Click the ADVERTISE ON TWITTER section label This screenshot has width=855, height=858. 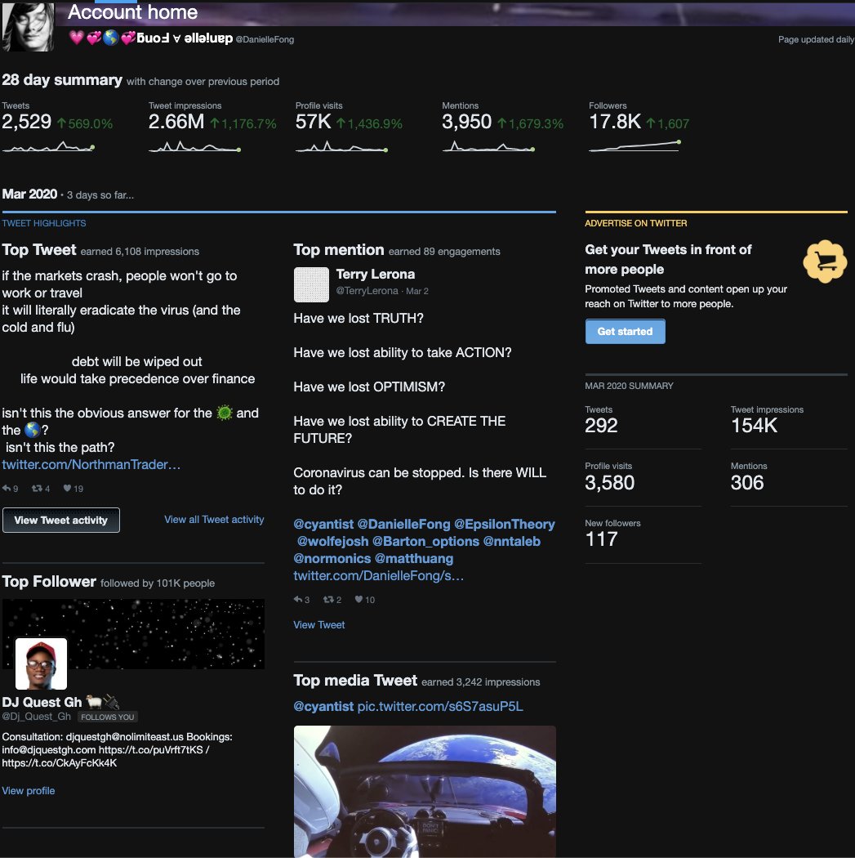636,223
